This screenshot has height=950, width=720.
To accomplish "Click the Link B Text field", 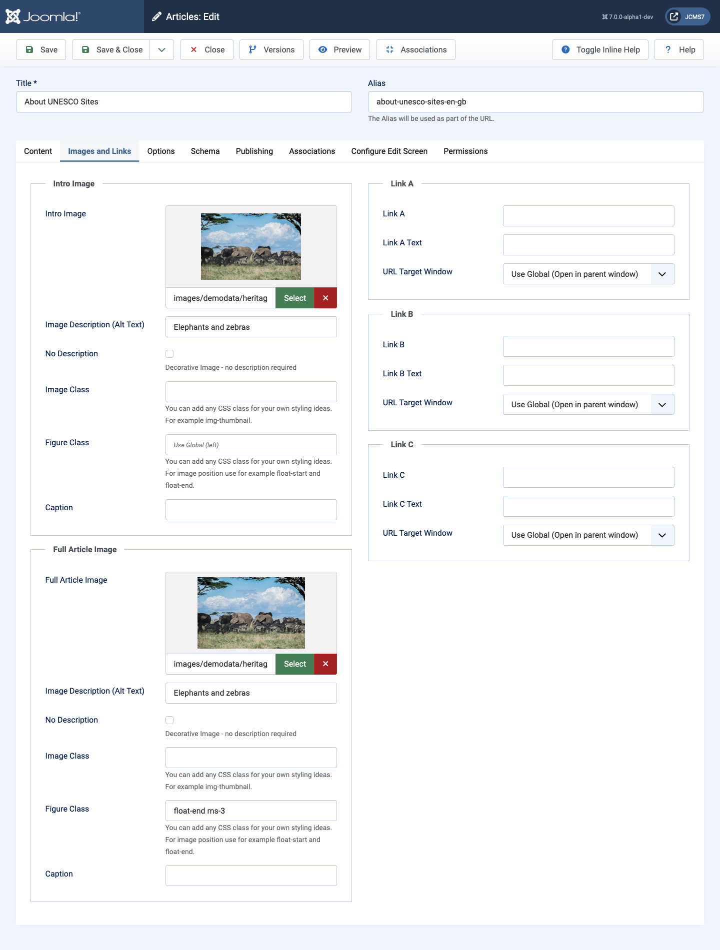I will coord(588,375).
